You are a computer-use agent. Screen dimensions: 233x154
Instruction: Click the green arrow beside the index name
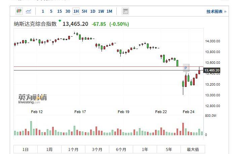(60, 21)
